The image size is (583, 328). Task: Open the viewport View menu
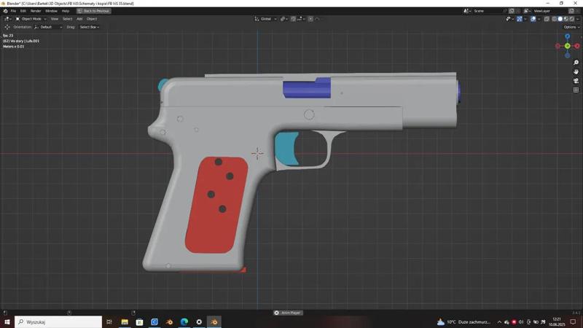pyautogui.click(x=54, y=19)
